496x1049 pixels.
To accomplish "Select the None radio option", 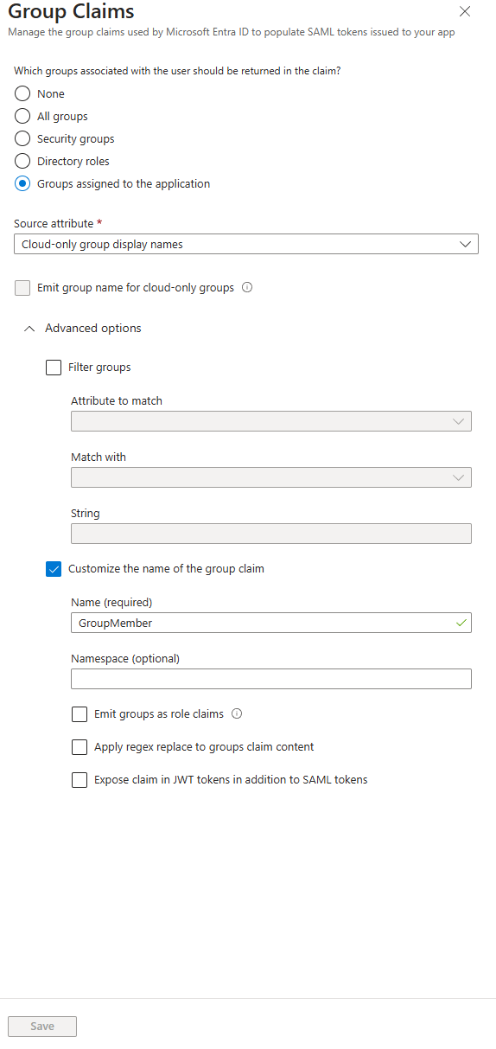I will pyautogui.click(x=22, y=93).
